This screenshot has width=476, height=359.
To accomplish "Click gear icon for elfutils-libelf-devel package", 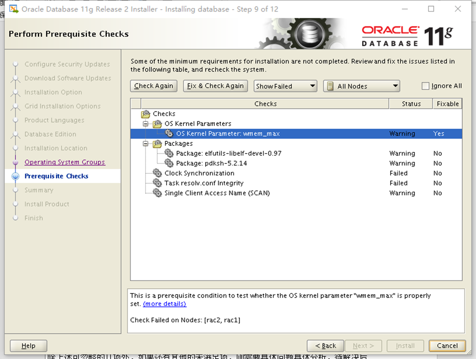I will [x=169, y=153].
